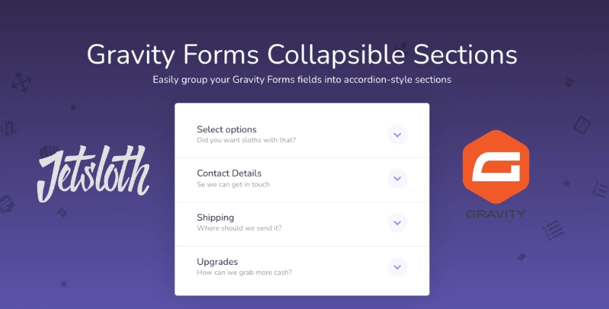Click the faint document icon near top right
The height and width of the screenshot is (309, 609).
pyautogui.click(x=581, y=124)
